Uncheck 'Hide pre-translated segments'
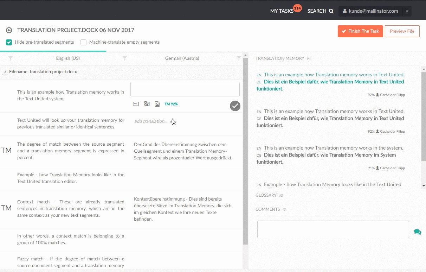This screenshot has width=426, height=272. (9, 43)
